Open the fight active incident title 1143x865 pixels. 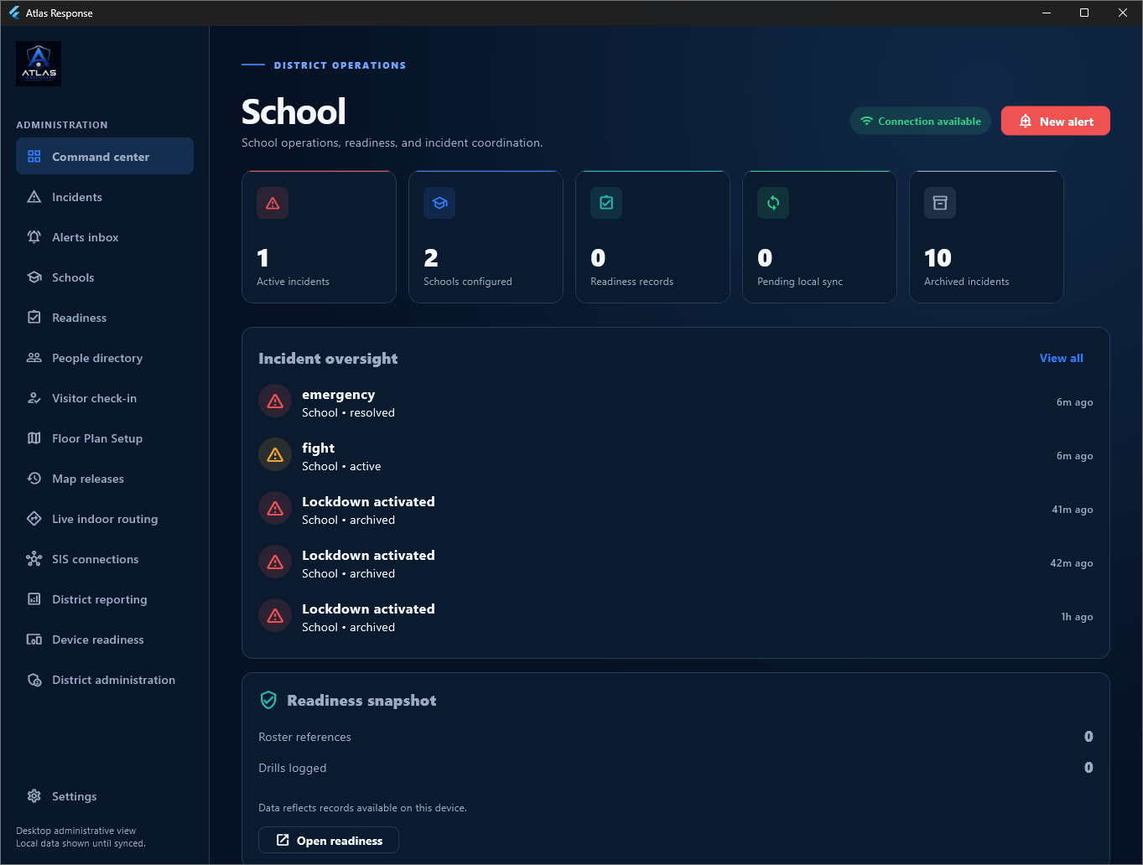[x=319, y=448]
